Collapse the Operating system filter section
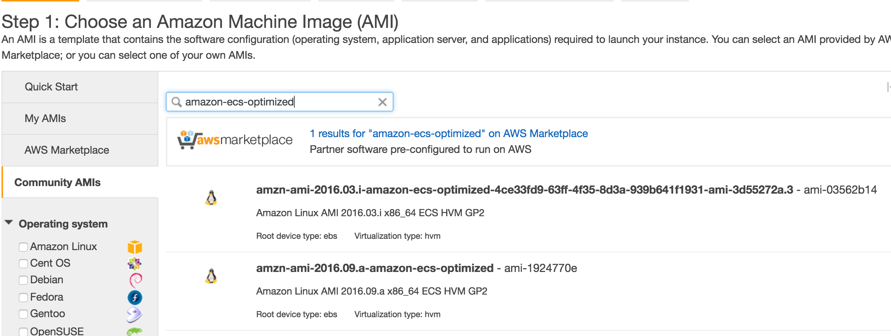 pos(9,222)
